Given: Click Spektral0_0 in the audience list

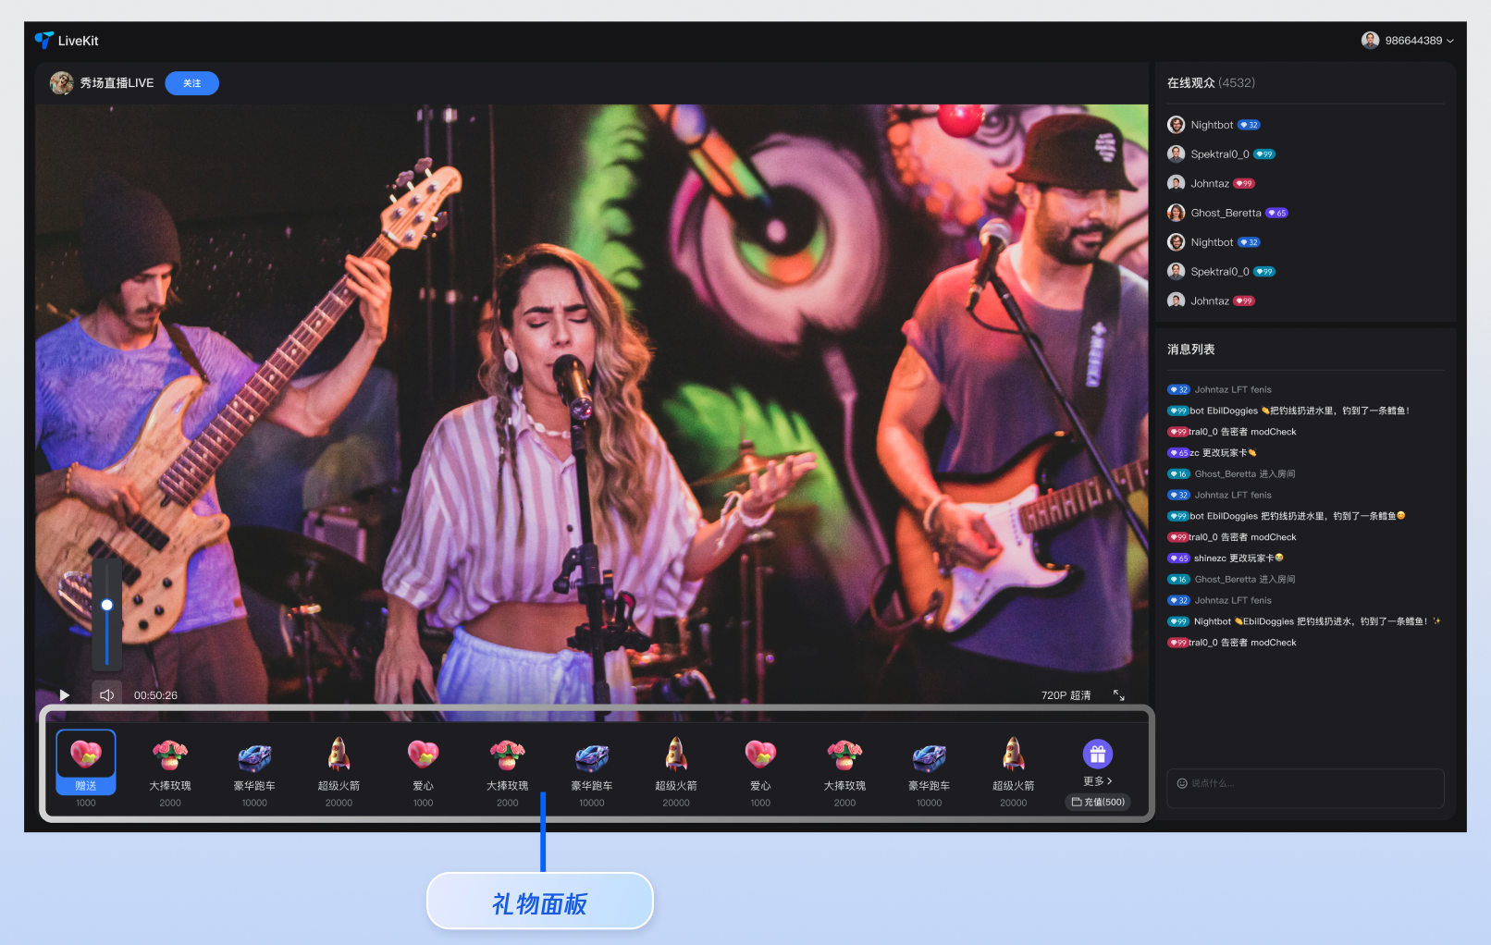Looking at the screenshot, I should (1219, 154).
